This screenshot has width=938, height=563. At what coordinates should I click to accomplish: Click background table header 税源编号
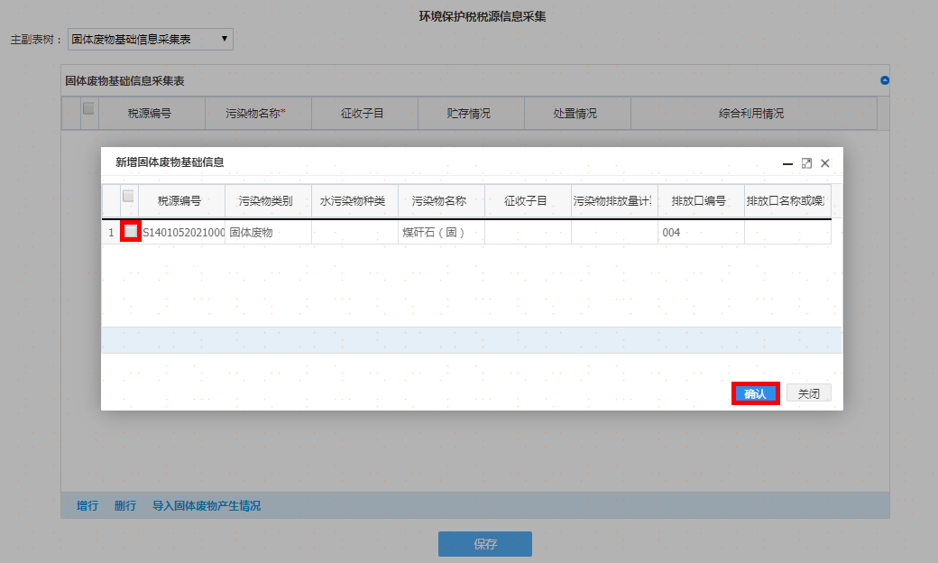click(x=150, y=113)
